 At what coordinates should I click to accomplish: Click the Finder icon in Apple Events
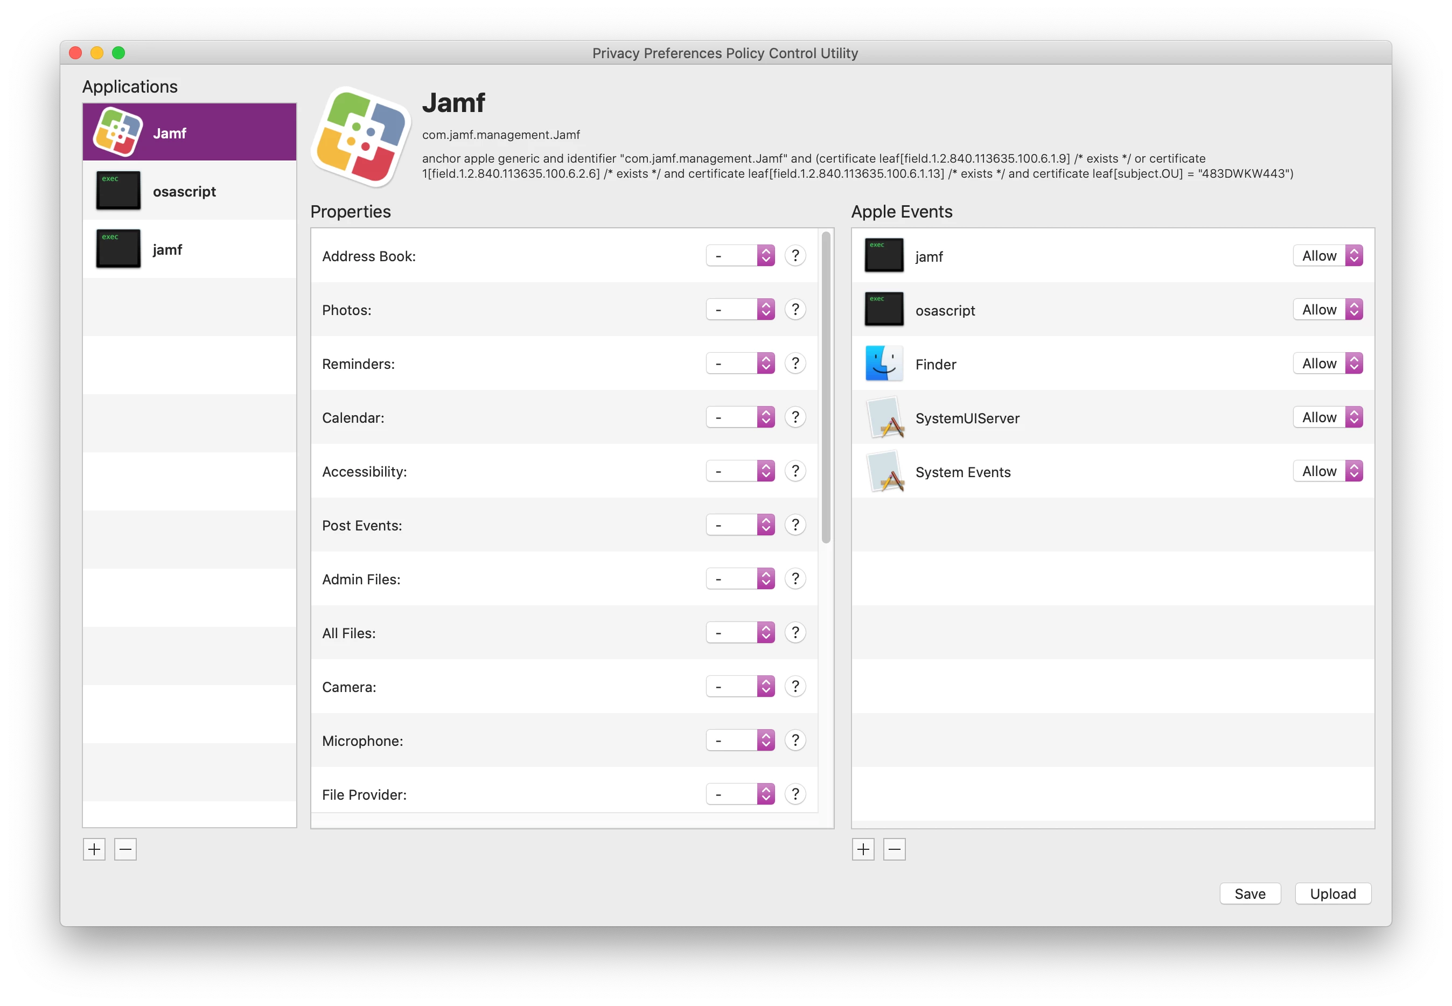(884, 364)
